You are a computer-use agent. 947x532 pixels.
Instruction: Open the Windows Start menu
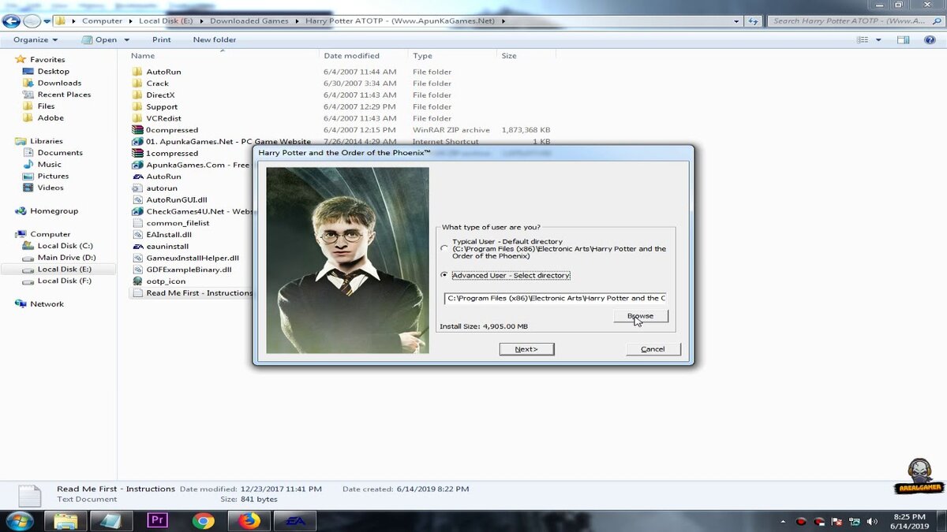tap(19, 521)
